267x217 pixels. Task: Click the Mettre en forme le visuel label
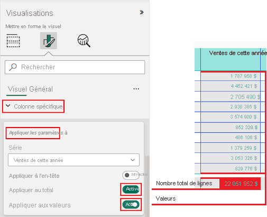[x=33, y=26]
